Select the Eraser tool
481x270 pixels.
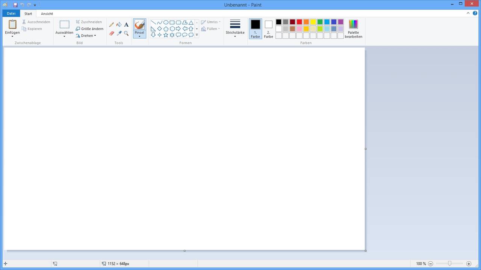coord(112,33)
